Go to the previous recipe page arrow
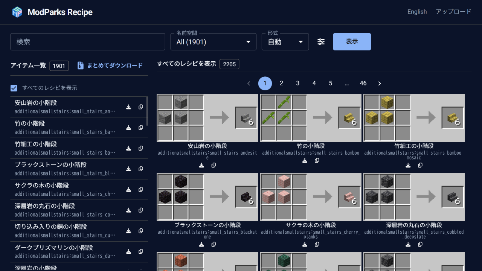The height and width of the screenshot is (271, 482). click(x=249, y=84)
